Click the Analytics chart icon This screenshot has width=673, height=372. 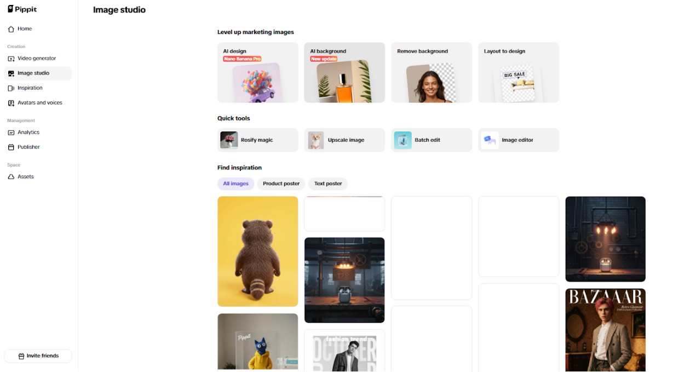11,133
